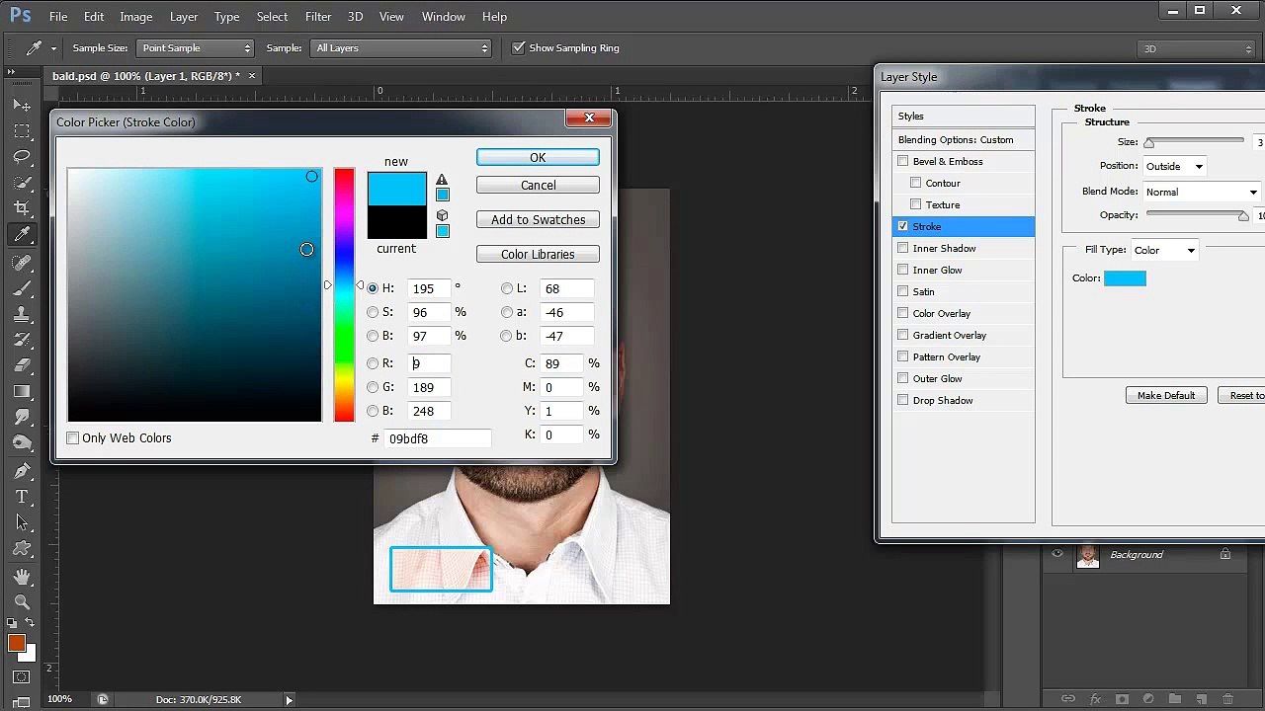This screenshot has height=711, width=1265.
Task: Select the Horizontal Type tool
Action: tap(22, 497)
